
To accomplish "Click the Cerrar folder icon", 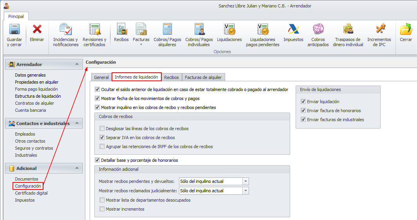I will (406, 29).
